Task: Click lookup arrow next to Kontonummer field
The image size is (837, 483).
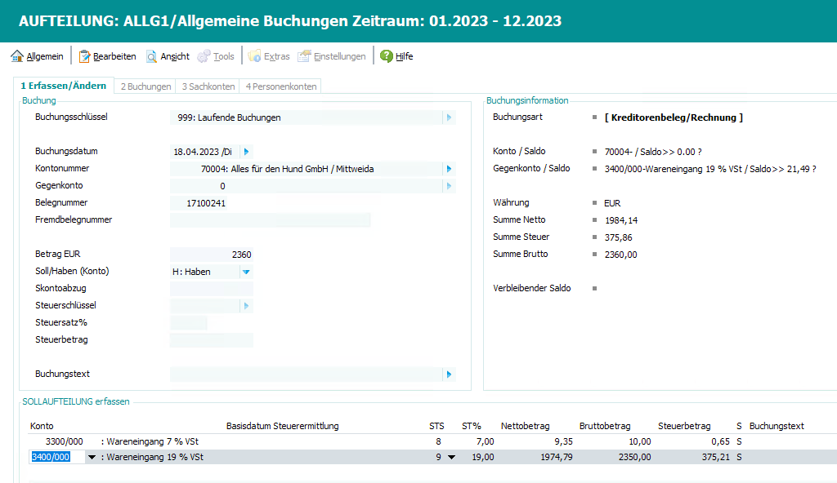Action: pyautogui.click(x=448, y=169)
